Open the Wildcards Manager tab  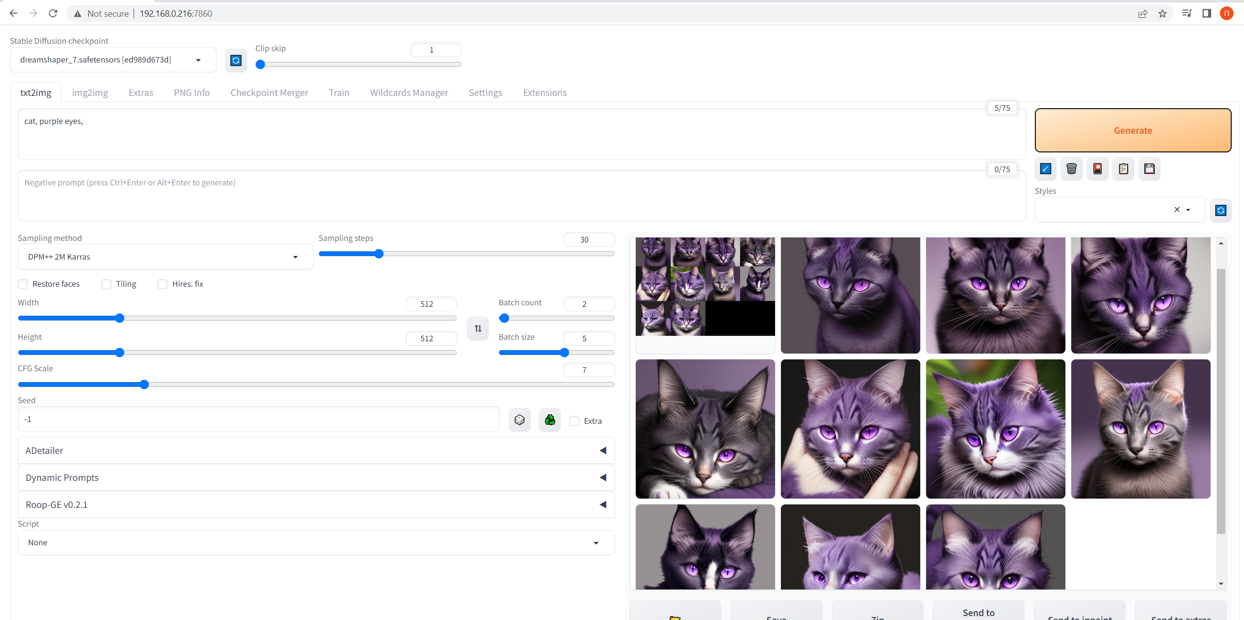click(409, 92)
